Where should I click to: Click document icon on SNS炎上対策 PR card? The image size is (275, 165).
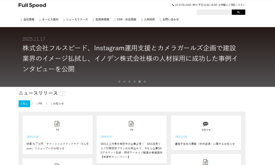click(131, 124)
